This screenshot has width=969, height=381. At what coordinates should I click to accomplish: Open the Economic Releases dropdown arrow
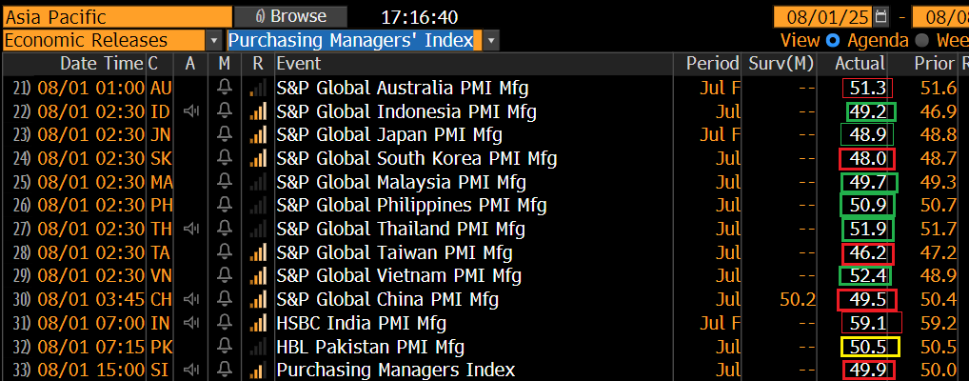pos(214,41)
